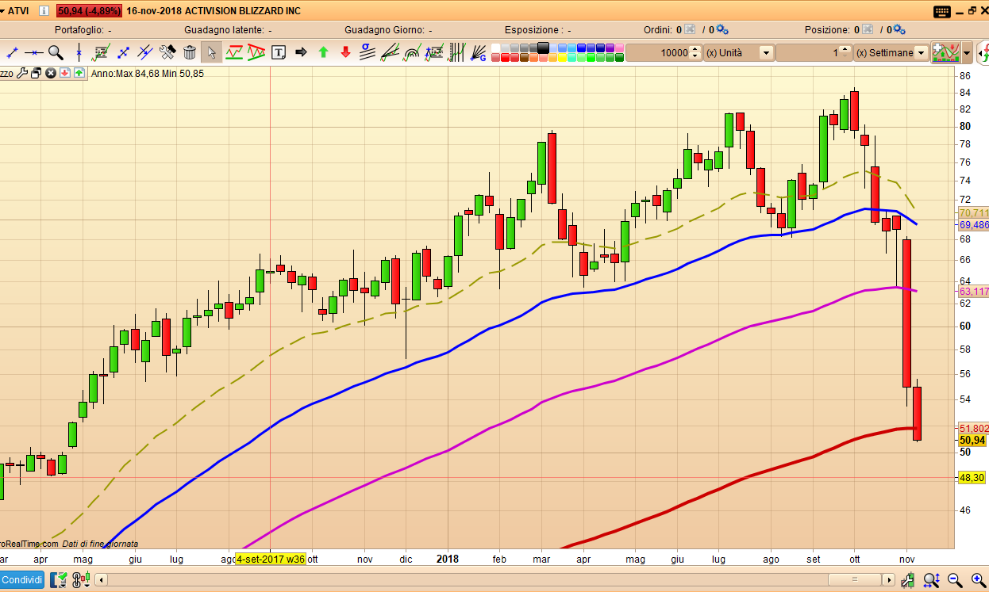Choose the green up arrow drawing tool
Image resolution: width=989 pixels, height=592 pixels.
(x=323, y=52)
